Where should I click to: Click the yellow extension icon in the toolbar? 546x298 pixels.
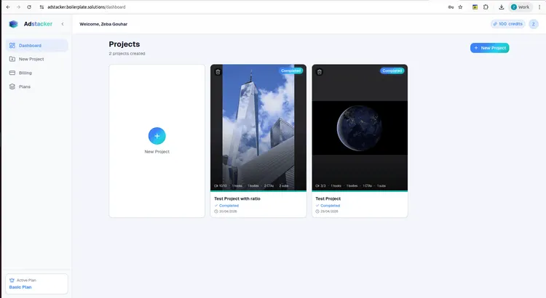point(475,7)
